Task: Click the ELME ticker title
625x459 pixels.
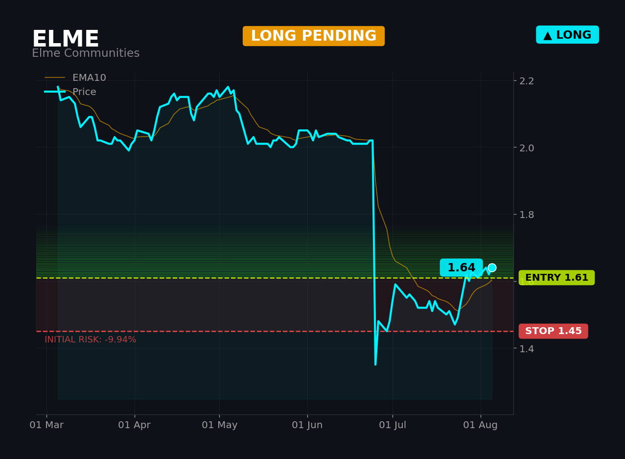Action: point(66,39)
